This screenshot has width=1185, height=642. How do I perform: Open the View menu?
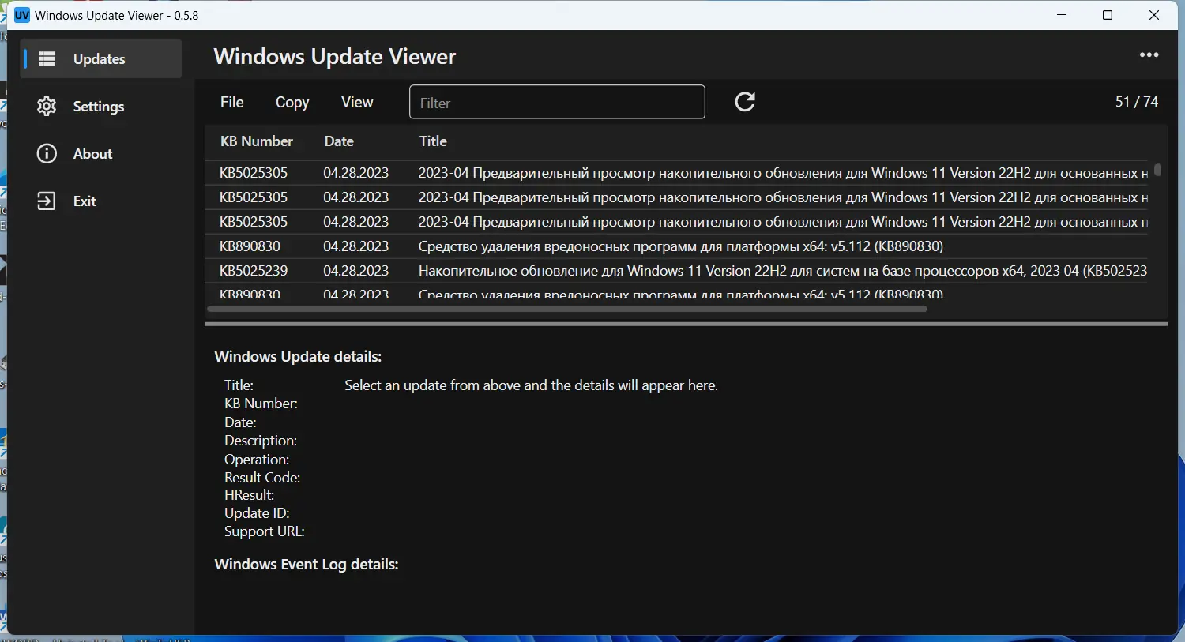coord(357,103)
